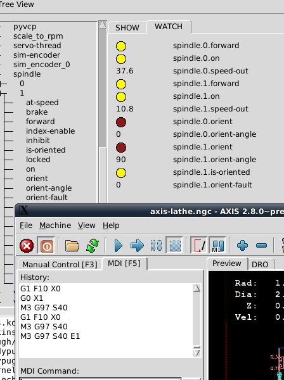The image size is (284, 380).
Task: Open the File menu in AXIS
Action: [x=26, y=225]
